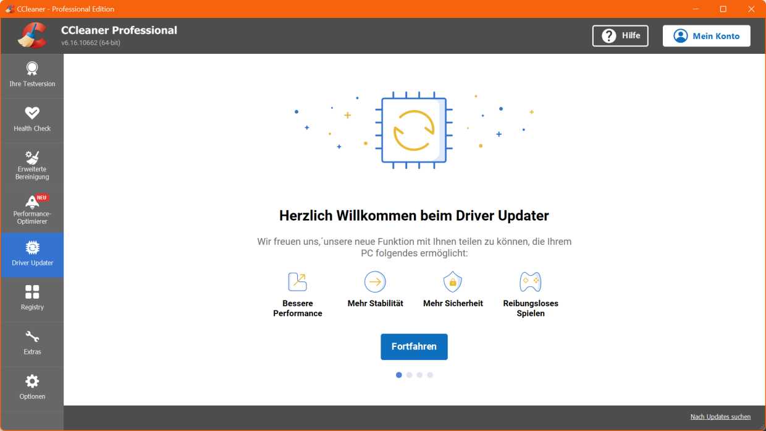Click the Reibungsloses Spielen gamepad icon
The height and width of the screenshot is (431, 766).
pyautogui.click(x=530, y=281)
